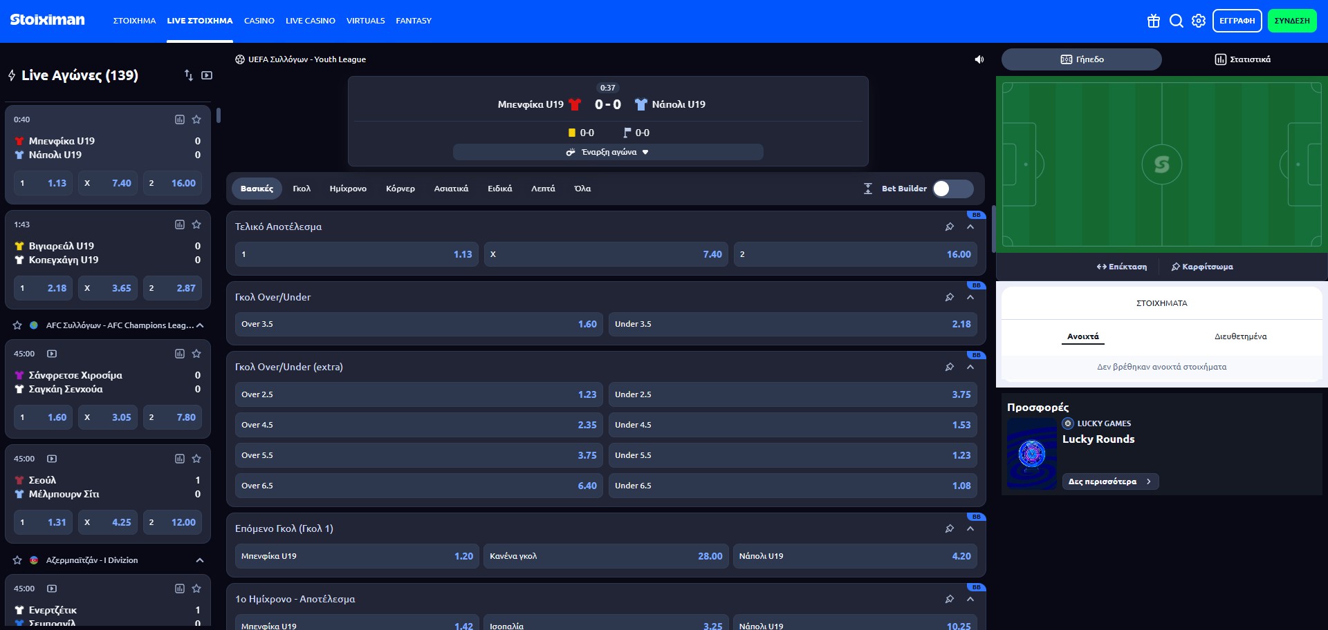The width and height of the screenshot is (1328, 630).
Task: Favorite the AFC Champions League star
Action: [17, 325]
